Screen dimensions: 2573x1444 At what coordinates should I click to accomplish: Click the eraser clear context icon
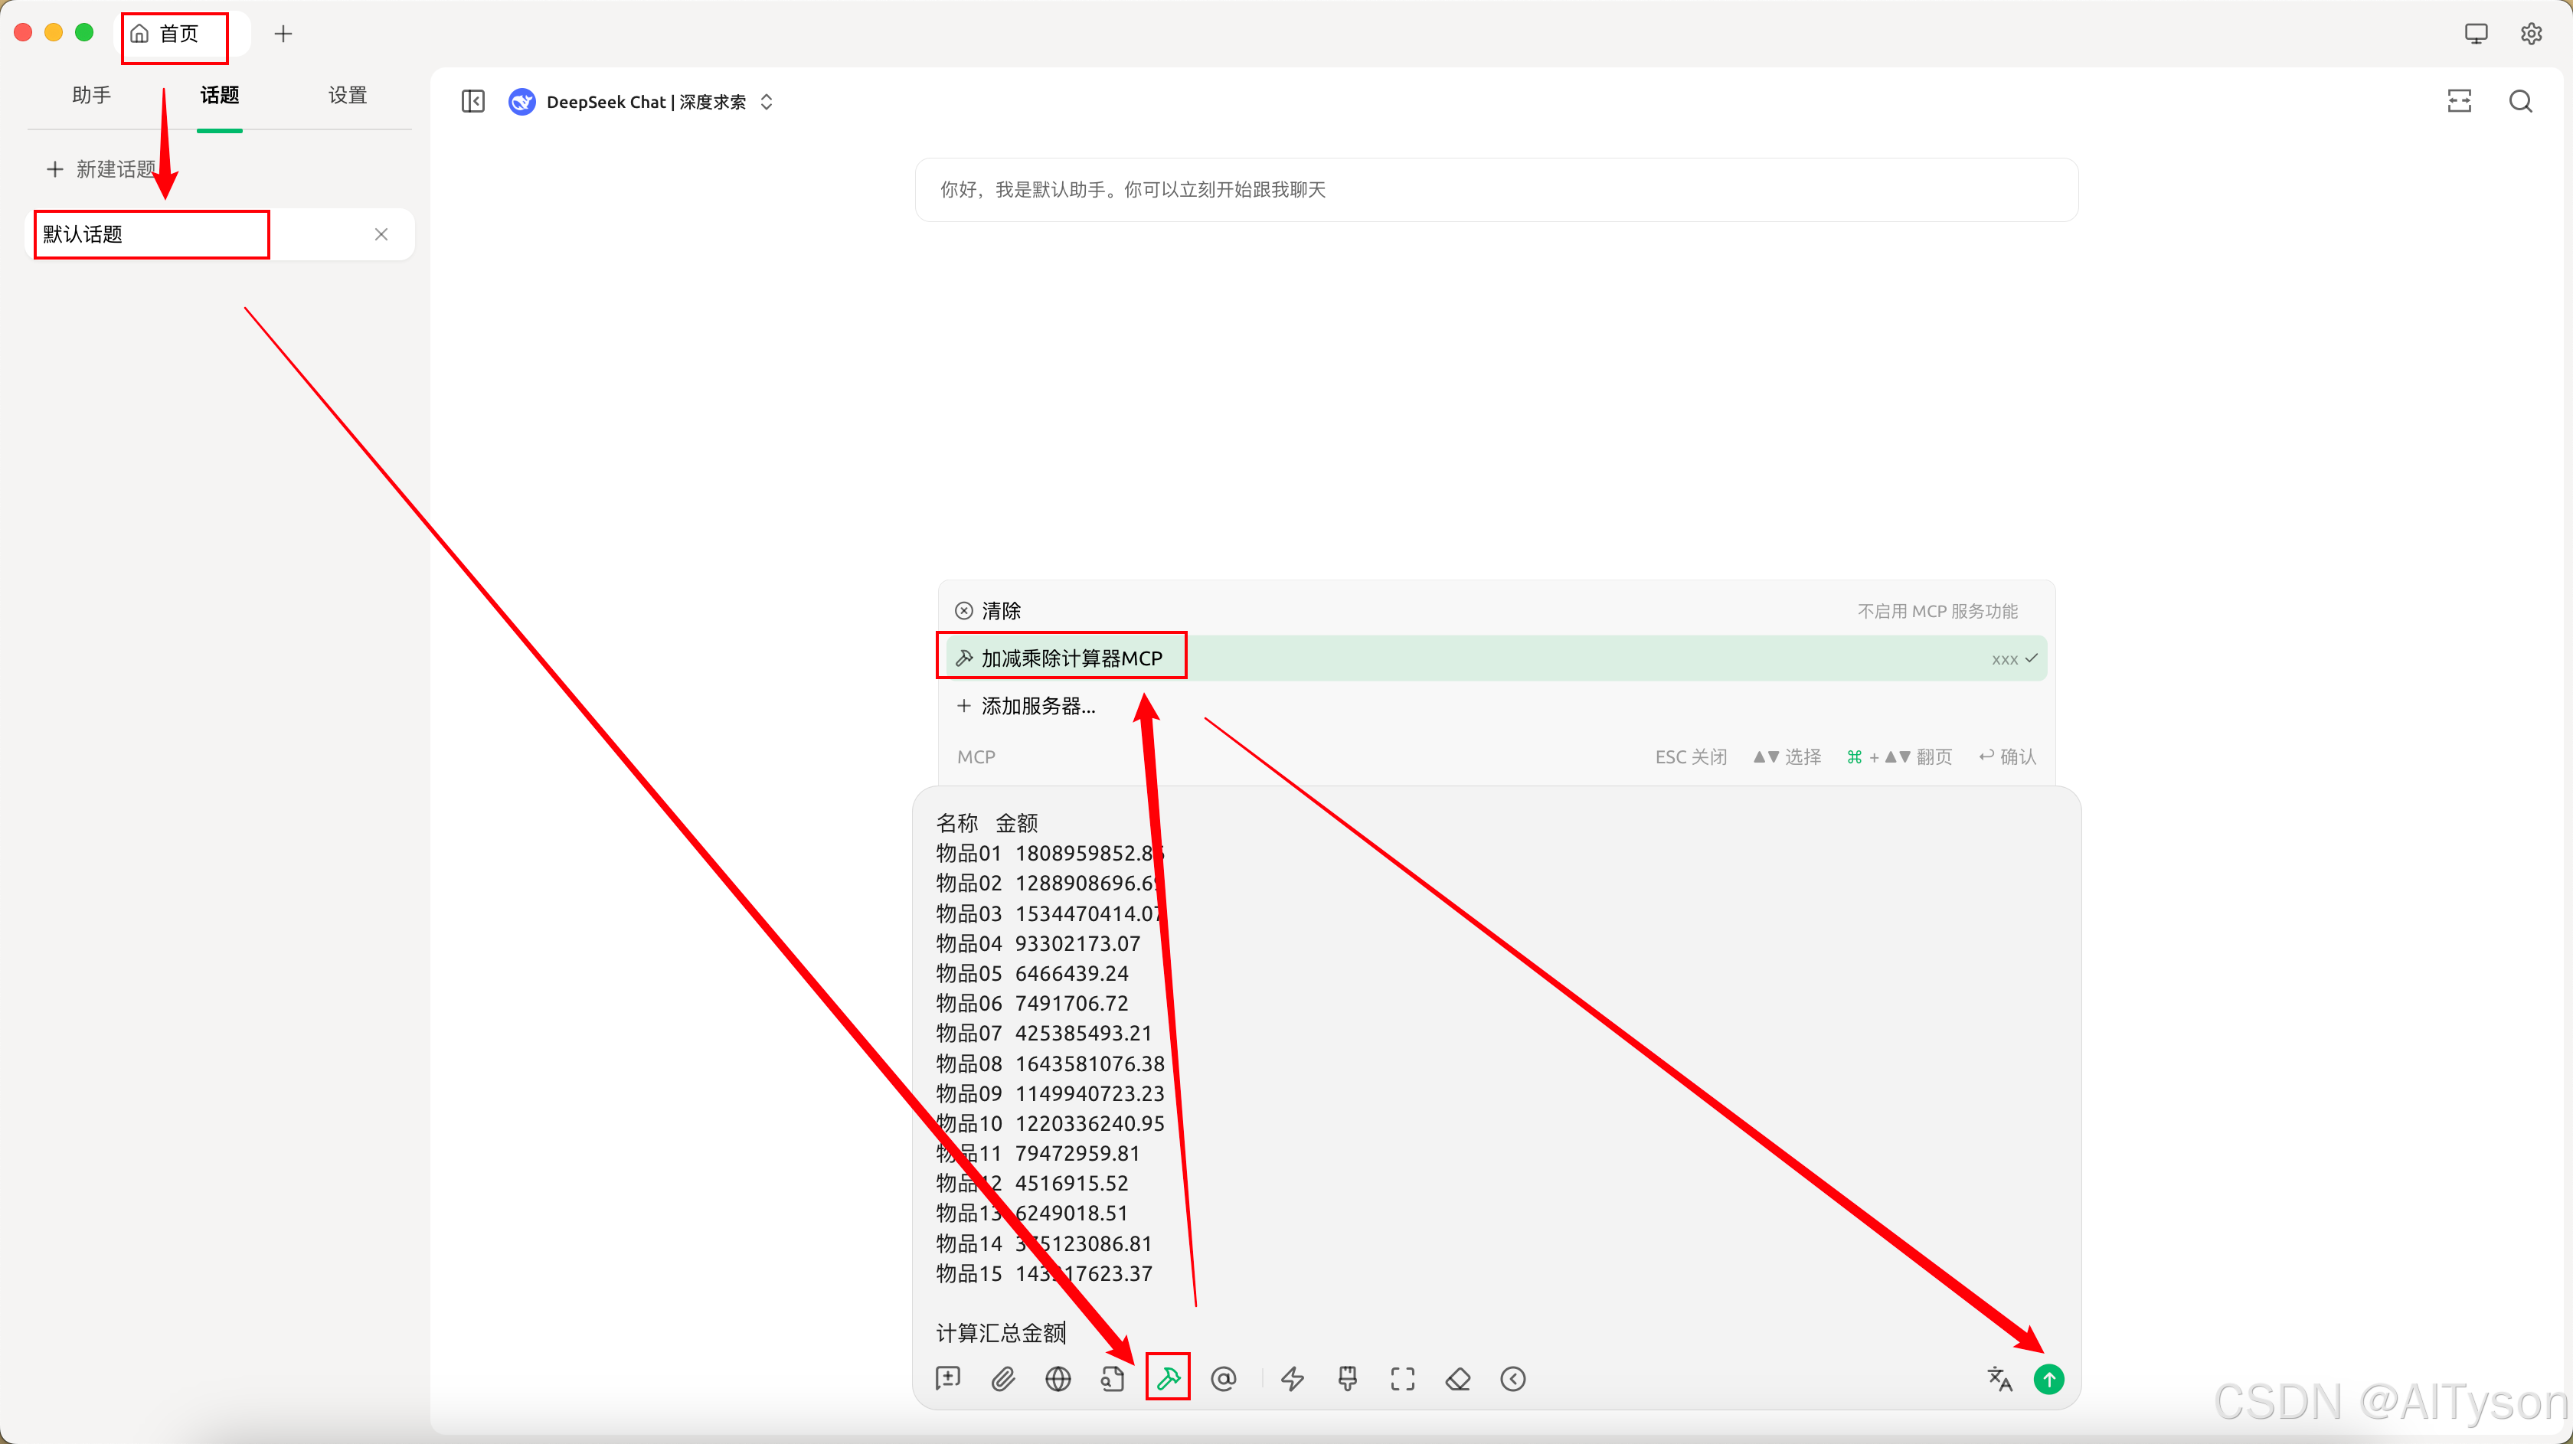click(x=1457, y=1379)
